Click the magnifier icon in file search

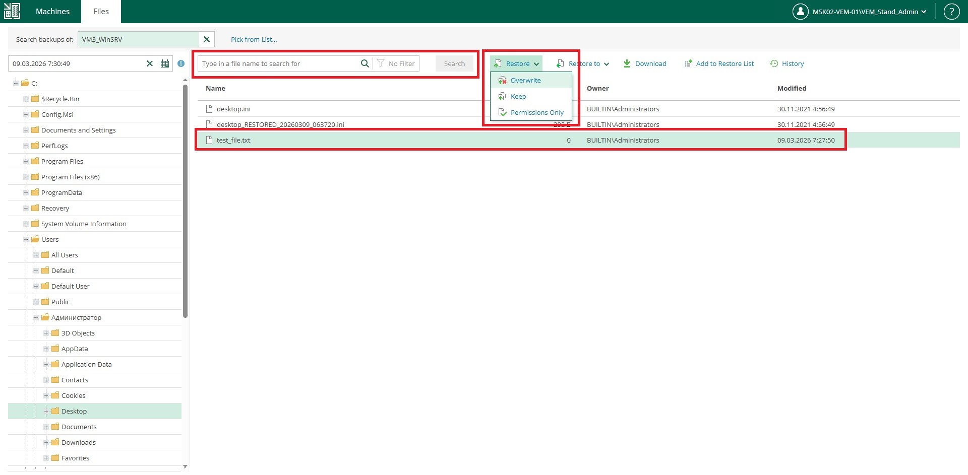[365, 63]
